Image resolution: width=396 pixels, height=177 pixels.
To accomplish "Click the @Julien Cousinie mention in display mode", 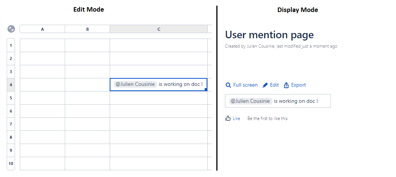I will click(x=250, y=101).
